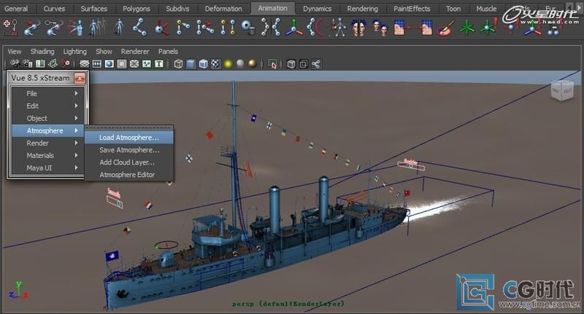This screenshot has width=584, height=314.
Task: Expand the Atmosphere submenu in Vue xStream
Action: (x=48, y=131)
